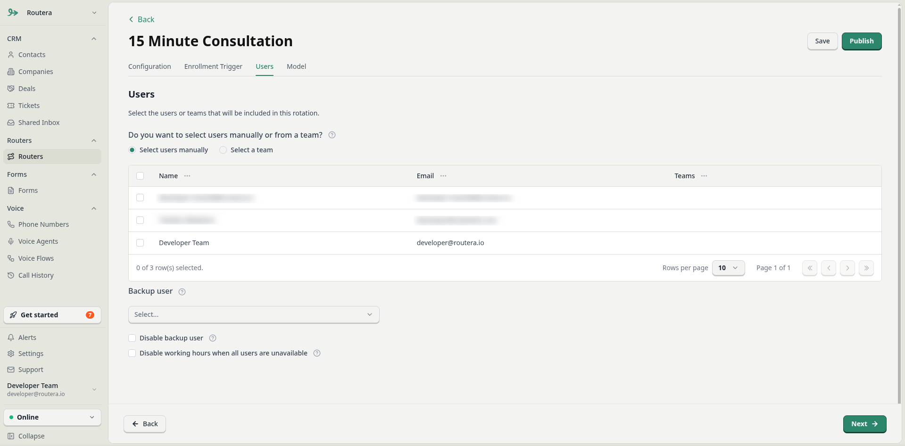Open Name column options menu

tap(187, 176)
